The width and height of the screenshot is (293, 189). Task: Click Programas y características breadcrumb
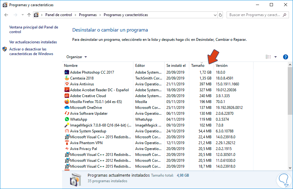126,15
